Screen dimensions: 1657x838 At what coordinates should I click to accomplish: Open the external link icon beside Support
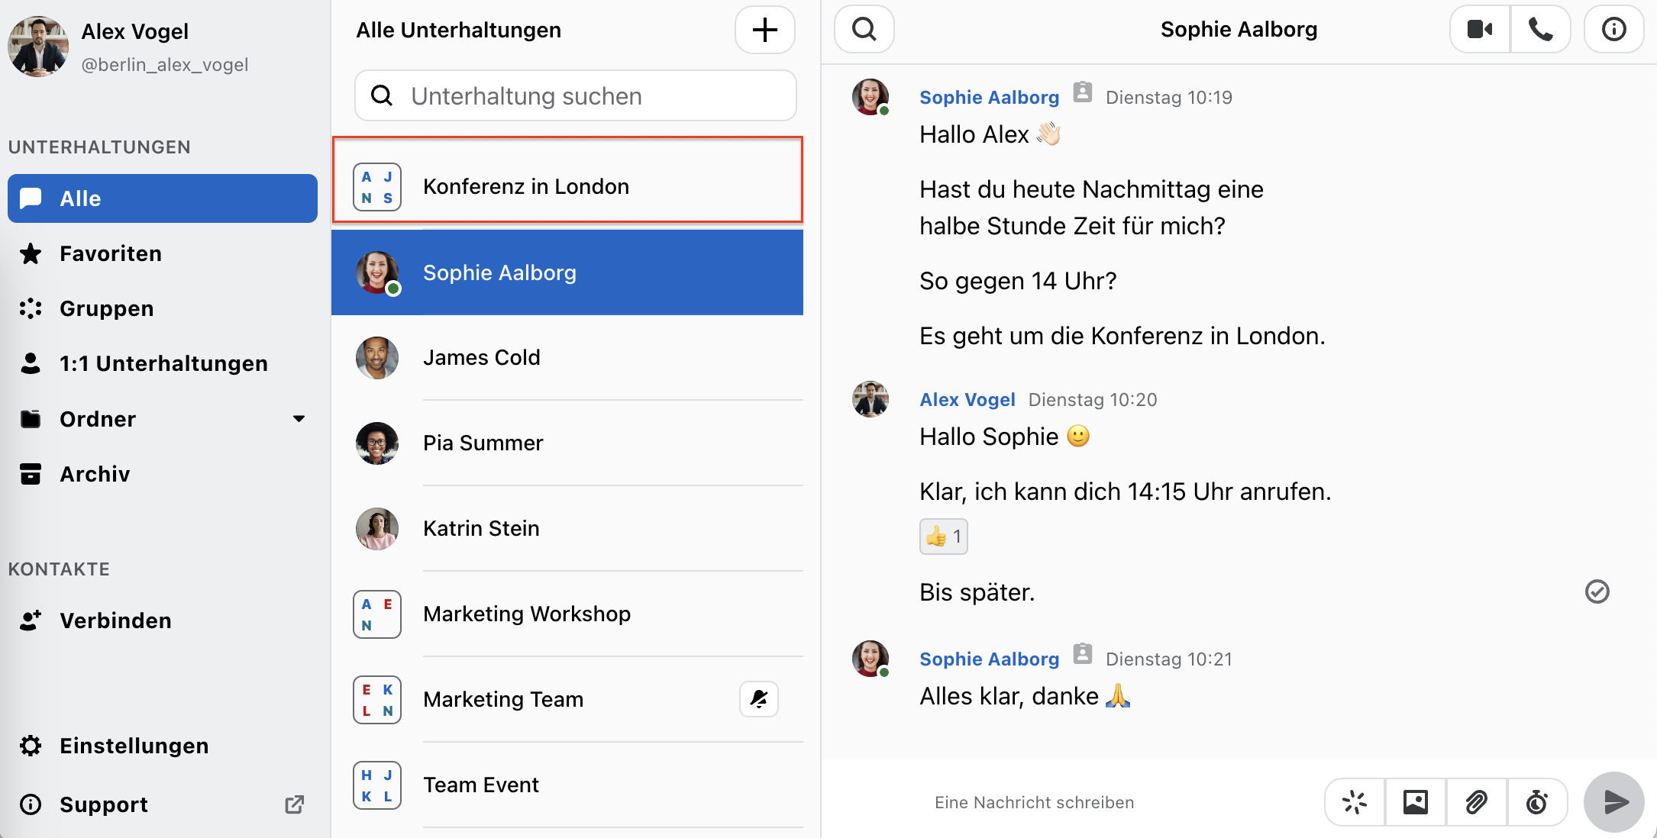tap(295, 804)
